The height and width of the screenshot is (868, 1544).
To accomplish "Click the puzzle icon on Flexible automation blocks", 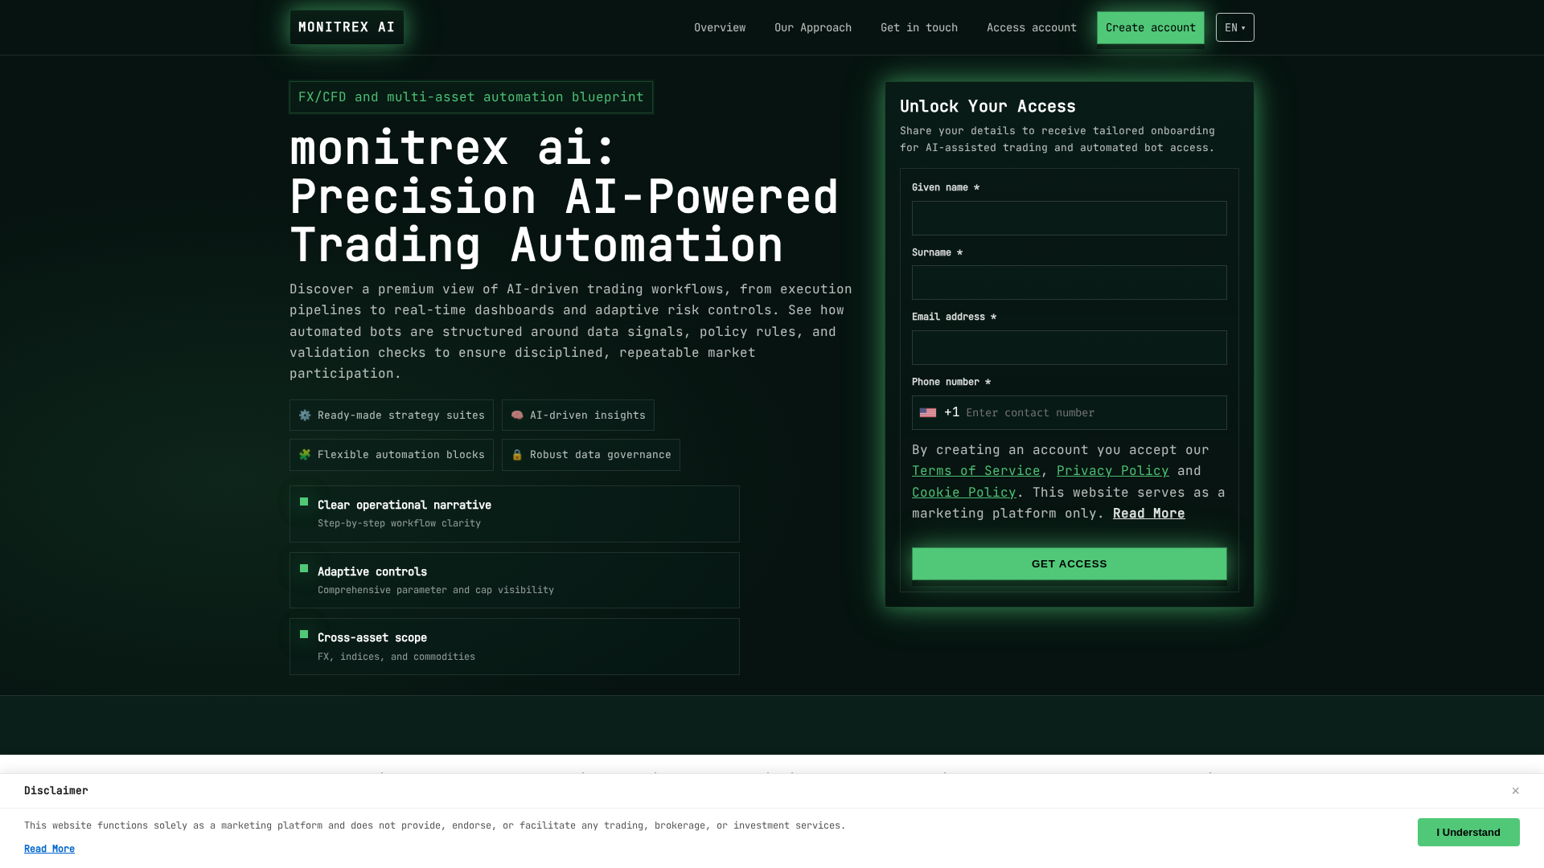I will (x=305, y=455).
